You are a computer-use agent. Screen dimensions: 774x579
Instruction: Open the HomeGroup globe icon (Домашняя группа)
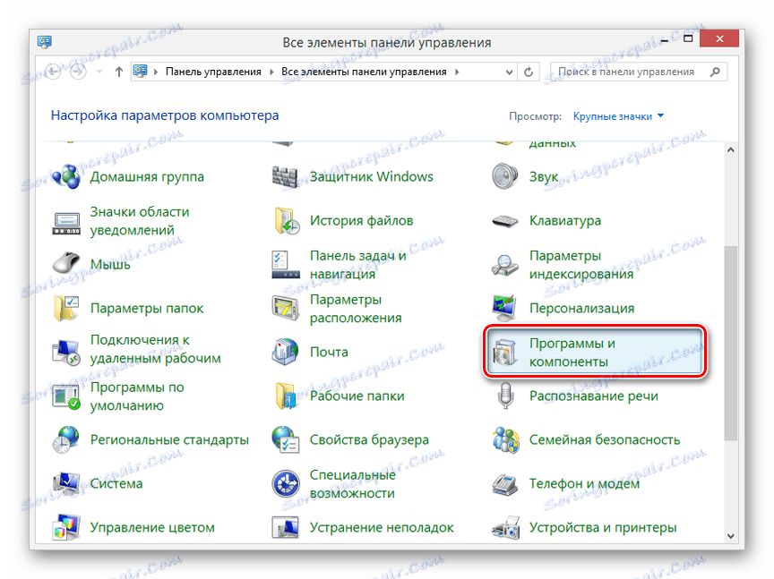pyautogui.click(x=66, y=176)
